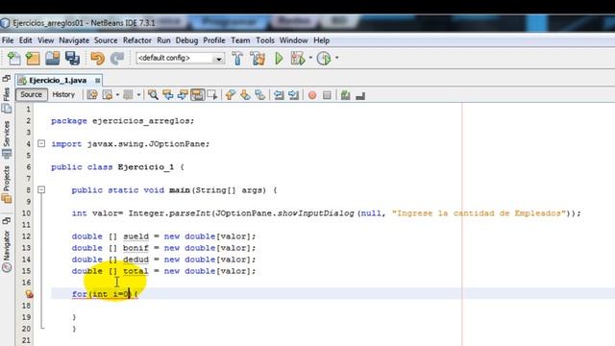This screenshot has height=346, width=615.
Task: Click the New File icon
Action: (14, 59)
